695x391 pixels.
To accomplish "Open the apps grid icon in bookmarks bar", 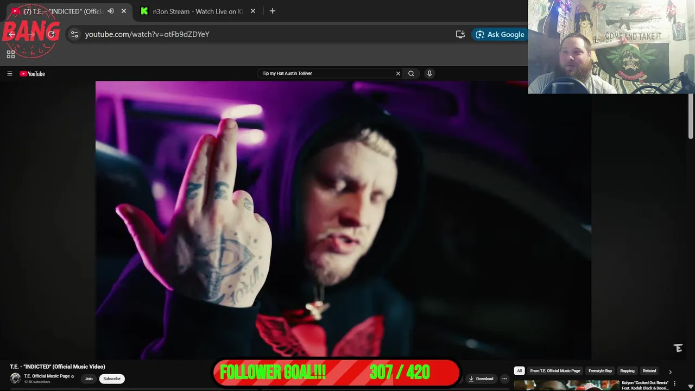I will coord(10,54).
